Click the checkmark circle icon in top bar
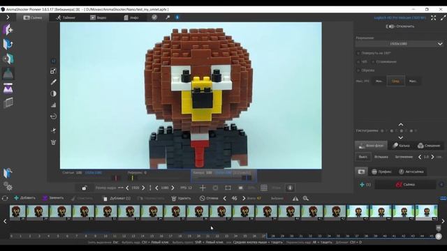The width and height of the screenshot is (447, 251). click(154, 17)
